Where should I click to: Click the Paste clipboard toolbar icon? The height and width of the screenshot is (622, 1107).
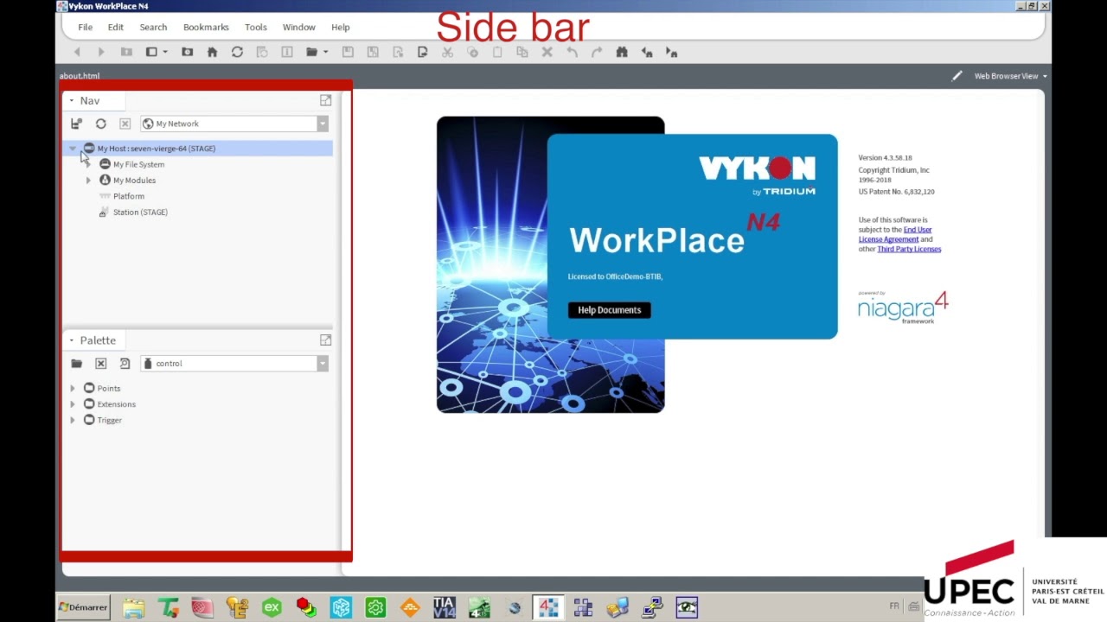tap(497, 53)
